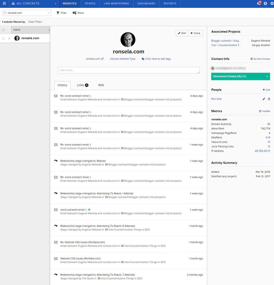Click the Edit button

tap(182, 33)
